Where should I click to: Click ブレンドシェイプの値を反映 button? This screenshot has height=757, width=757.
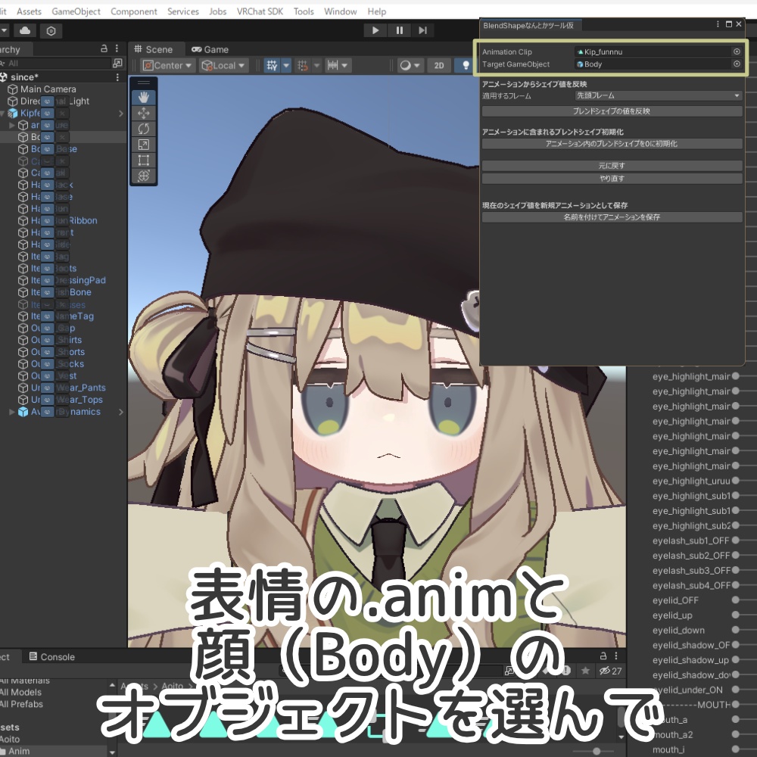click(x=612, y=111)
